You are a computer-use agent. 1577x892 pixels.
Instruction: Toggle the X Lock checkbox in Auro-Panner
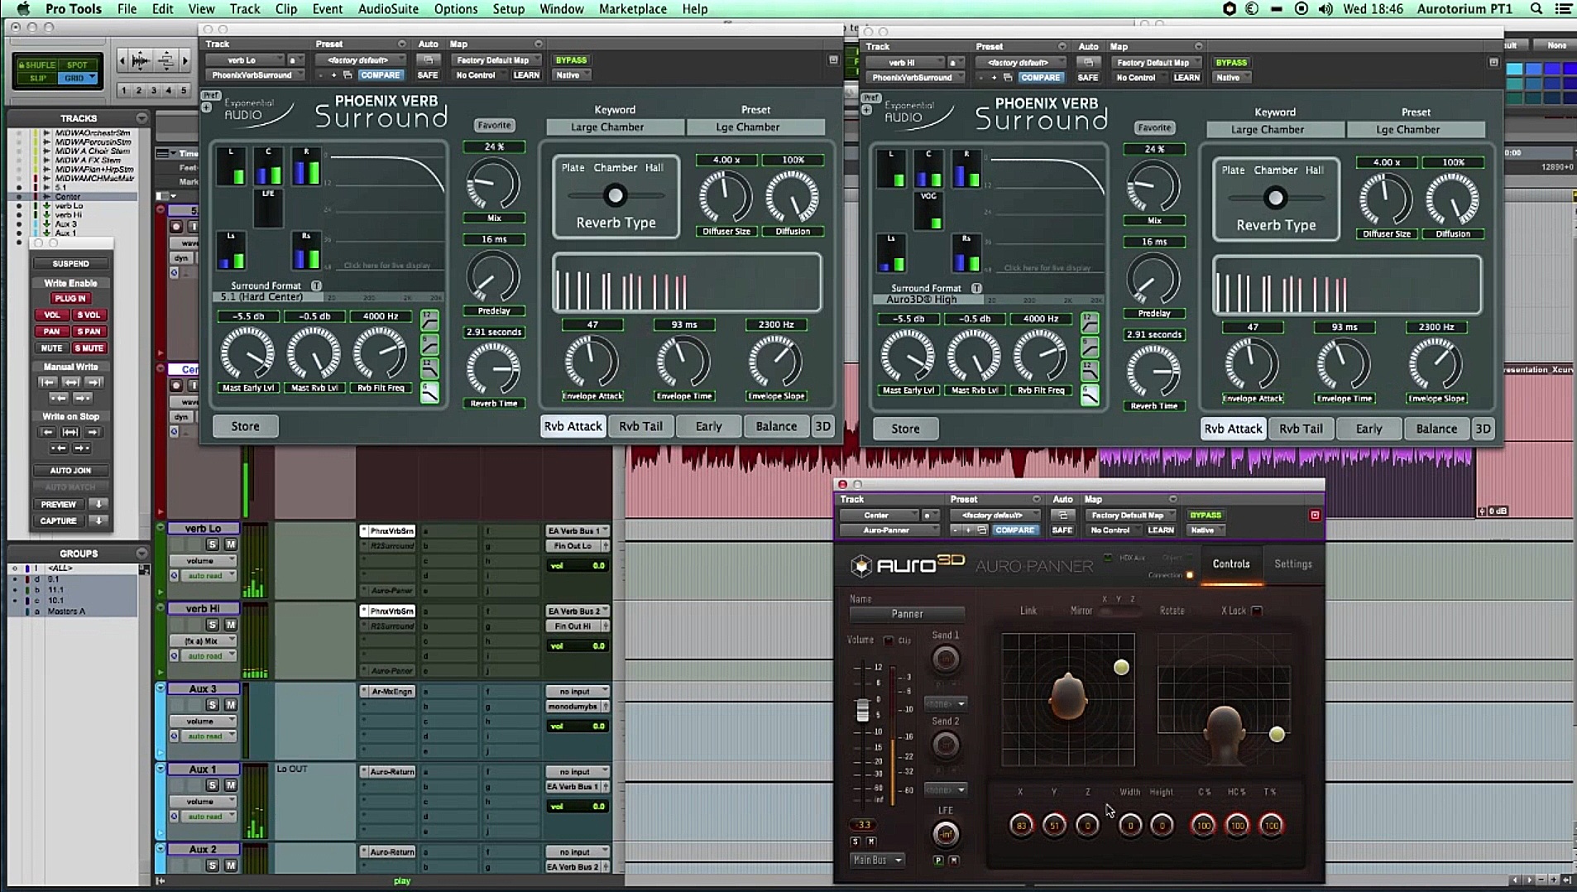coord(1257,611)
